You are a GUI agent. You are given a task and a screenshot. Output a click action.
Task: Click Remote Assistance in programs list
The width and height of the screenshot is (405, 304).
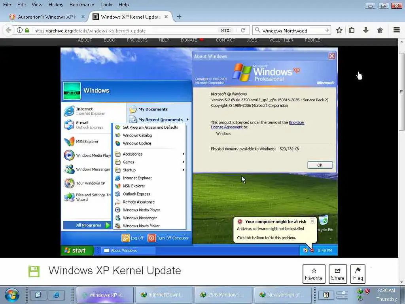pos(138,202)
